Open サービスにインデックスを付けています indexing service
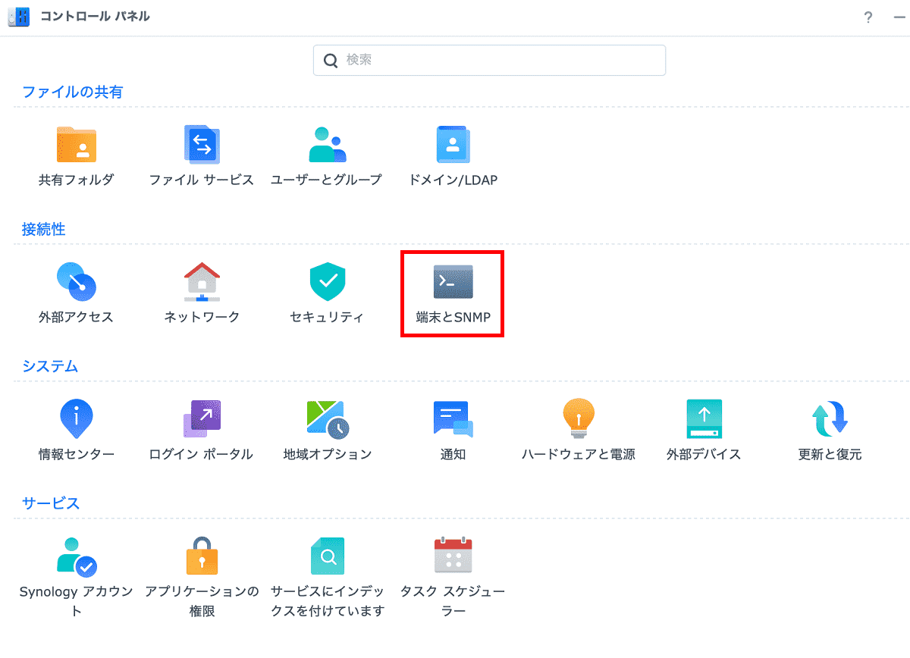The height and width of the screenshot is (658, 910). (328, 577)
